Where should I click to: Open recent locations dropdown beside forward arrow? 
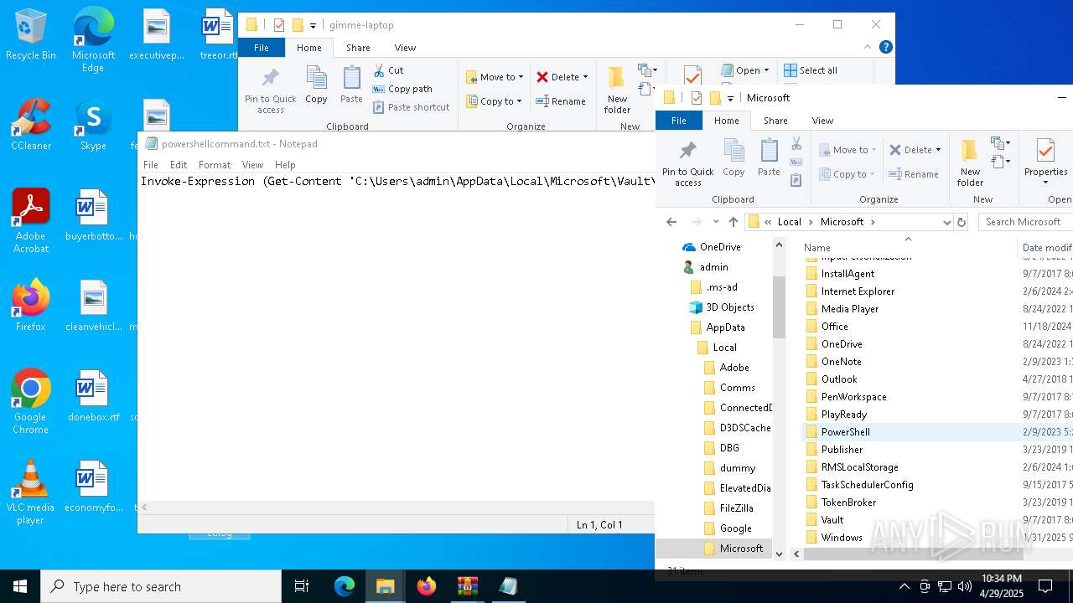coord(716,222)
